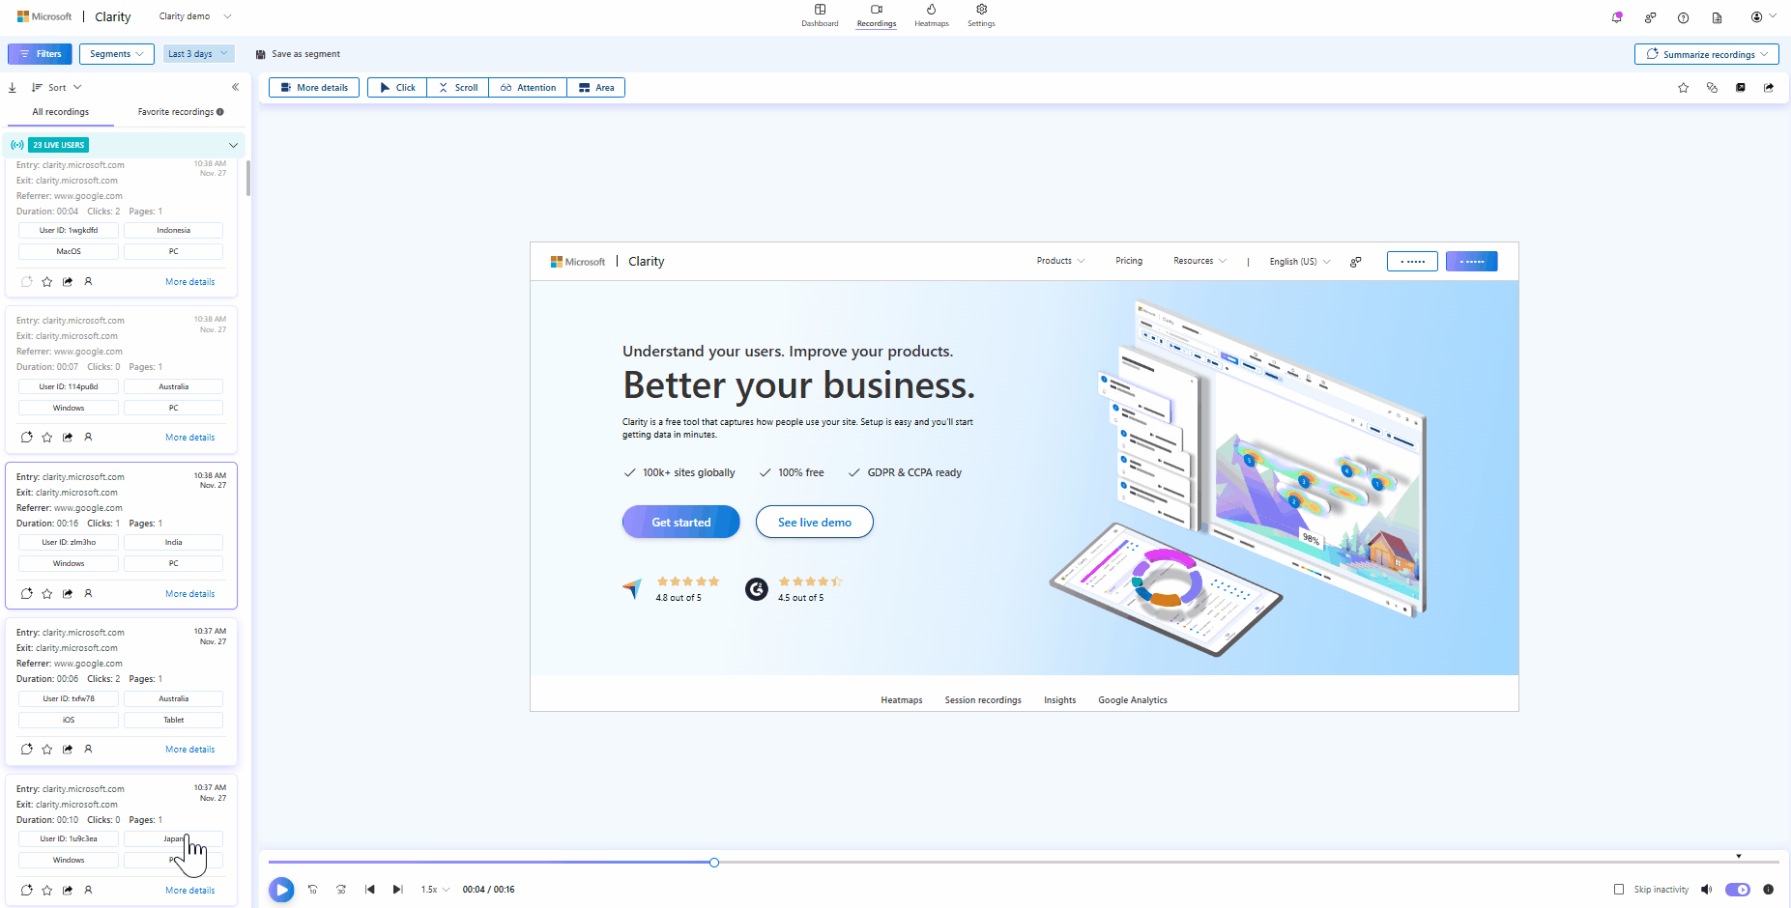1791x908 pixels.
Task: Switch to the Heatmaps tab
Action: click(932, 16)
